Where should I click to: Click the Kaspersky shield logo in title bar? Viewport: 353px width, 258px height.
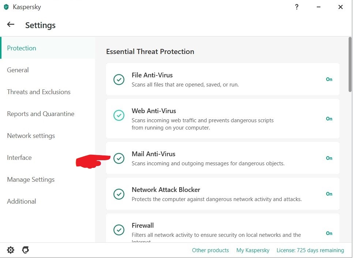[6, 7]
